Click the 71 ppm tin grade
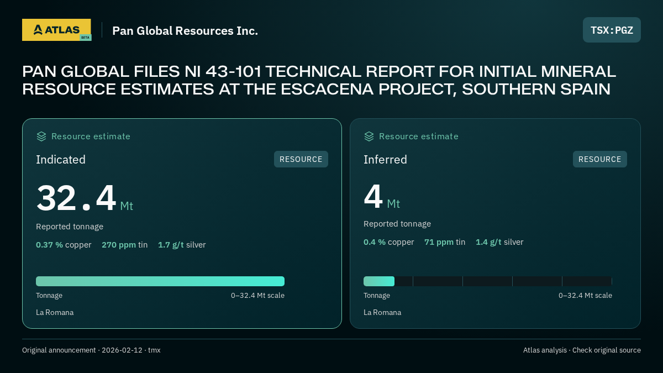This screenshot has width=663, height=373. (445, 242)
